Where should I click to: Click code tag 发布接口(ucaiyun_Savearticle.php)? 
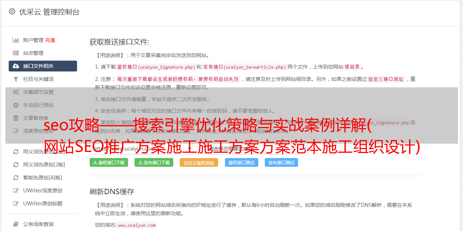pyautogui.click(x=245, y=67)
